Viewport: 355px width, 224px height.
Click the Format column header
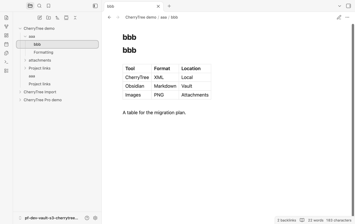pyautogui.click(x=165, y=68)
